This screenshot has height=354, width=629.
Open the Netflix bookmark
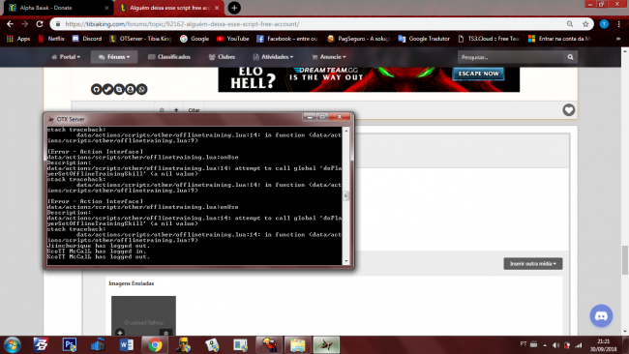pyautogui.click(x=51, y=39)
